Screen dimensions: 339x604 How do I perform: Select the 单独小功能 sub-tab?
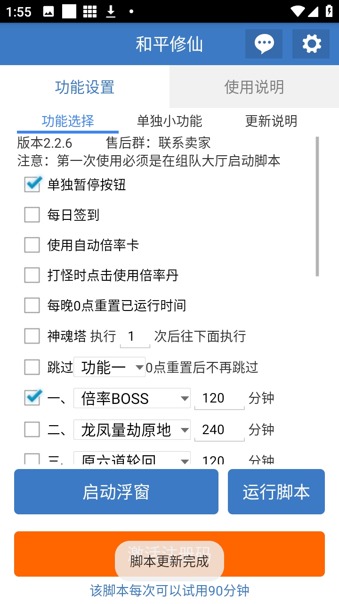click(169, 121)
